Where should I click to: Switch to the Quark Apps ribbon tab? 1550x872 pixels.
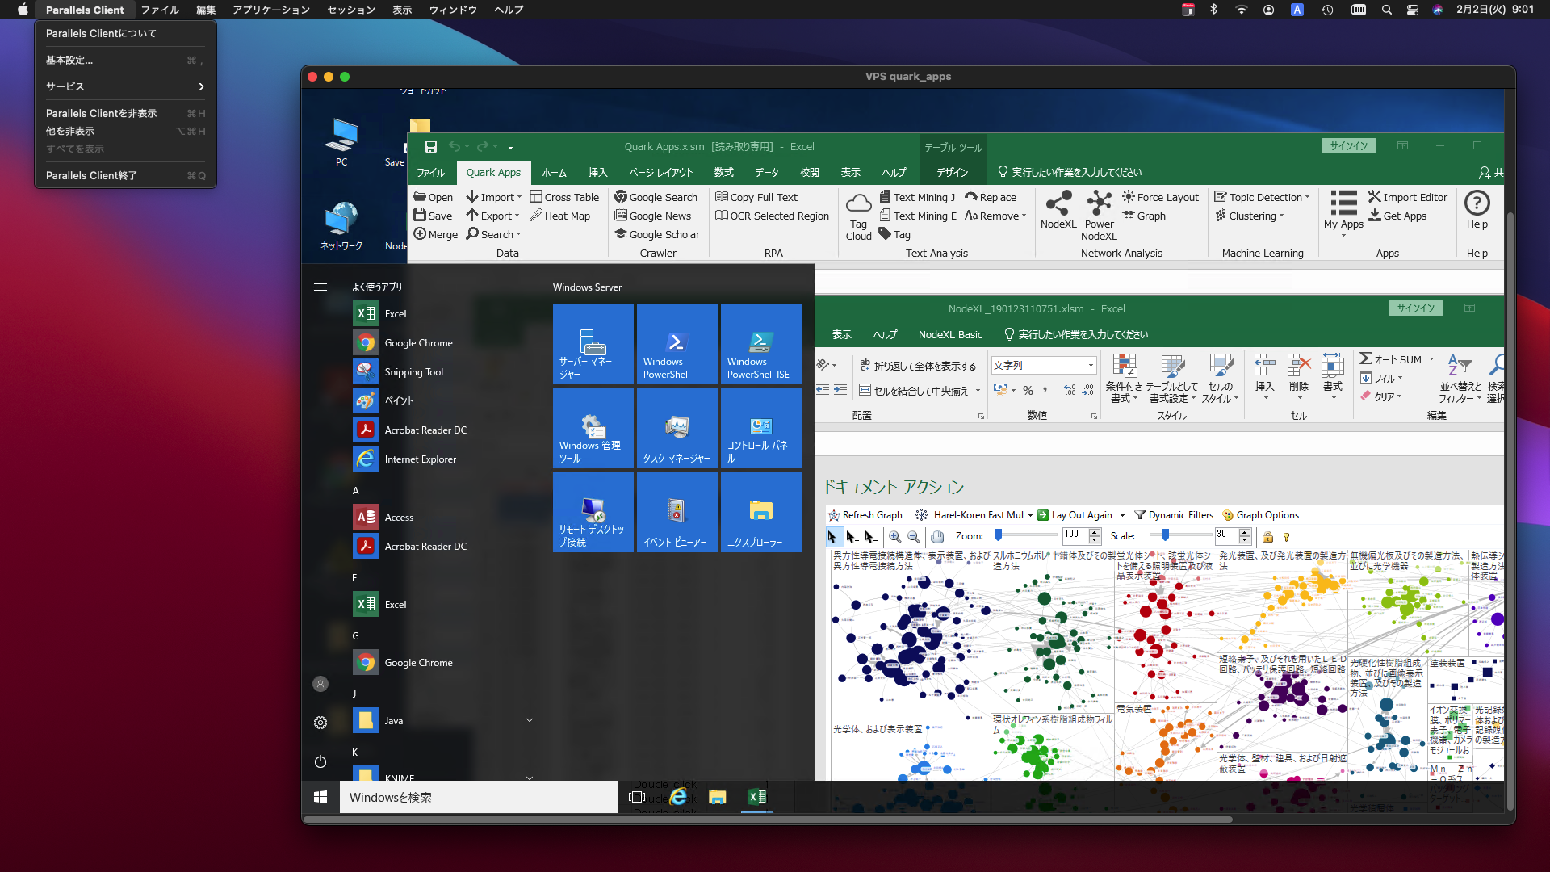[x=493, y=172]
